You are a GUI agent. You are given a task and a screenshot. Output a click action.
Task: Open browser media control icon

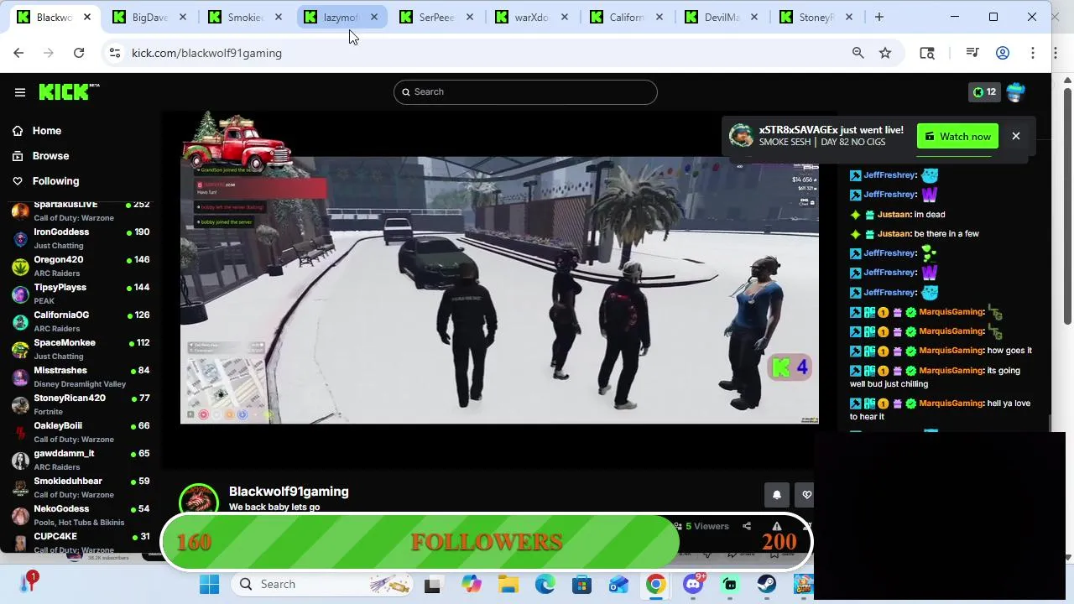[972, 53]
